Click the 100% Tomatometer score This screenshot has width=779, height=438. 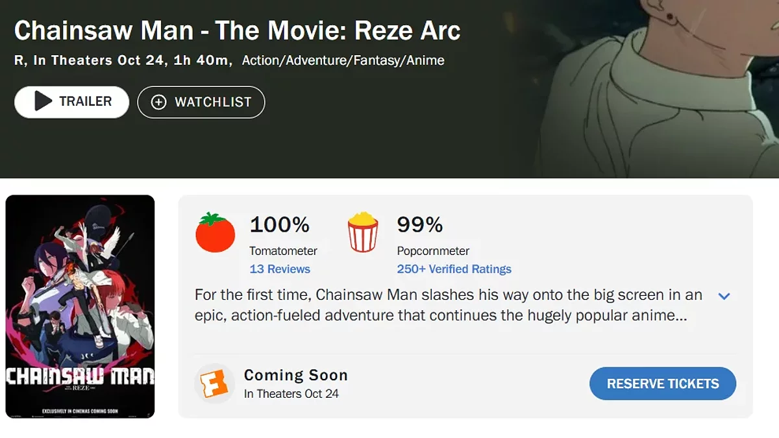(x=280, y=225)
